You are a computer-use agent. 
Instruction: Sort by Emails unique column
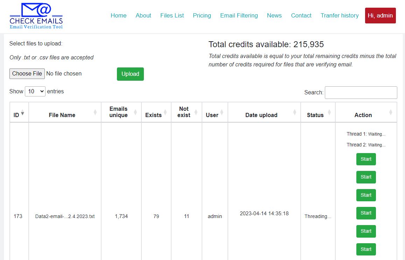[x=118, y=112]
